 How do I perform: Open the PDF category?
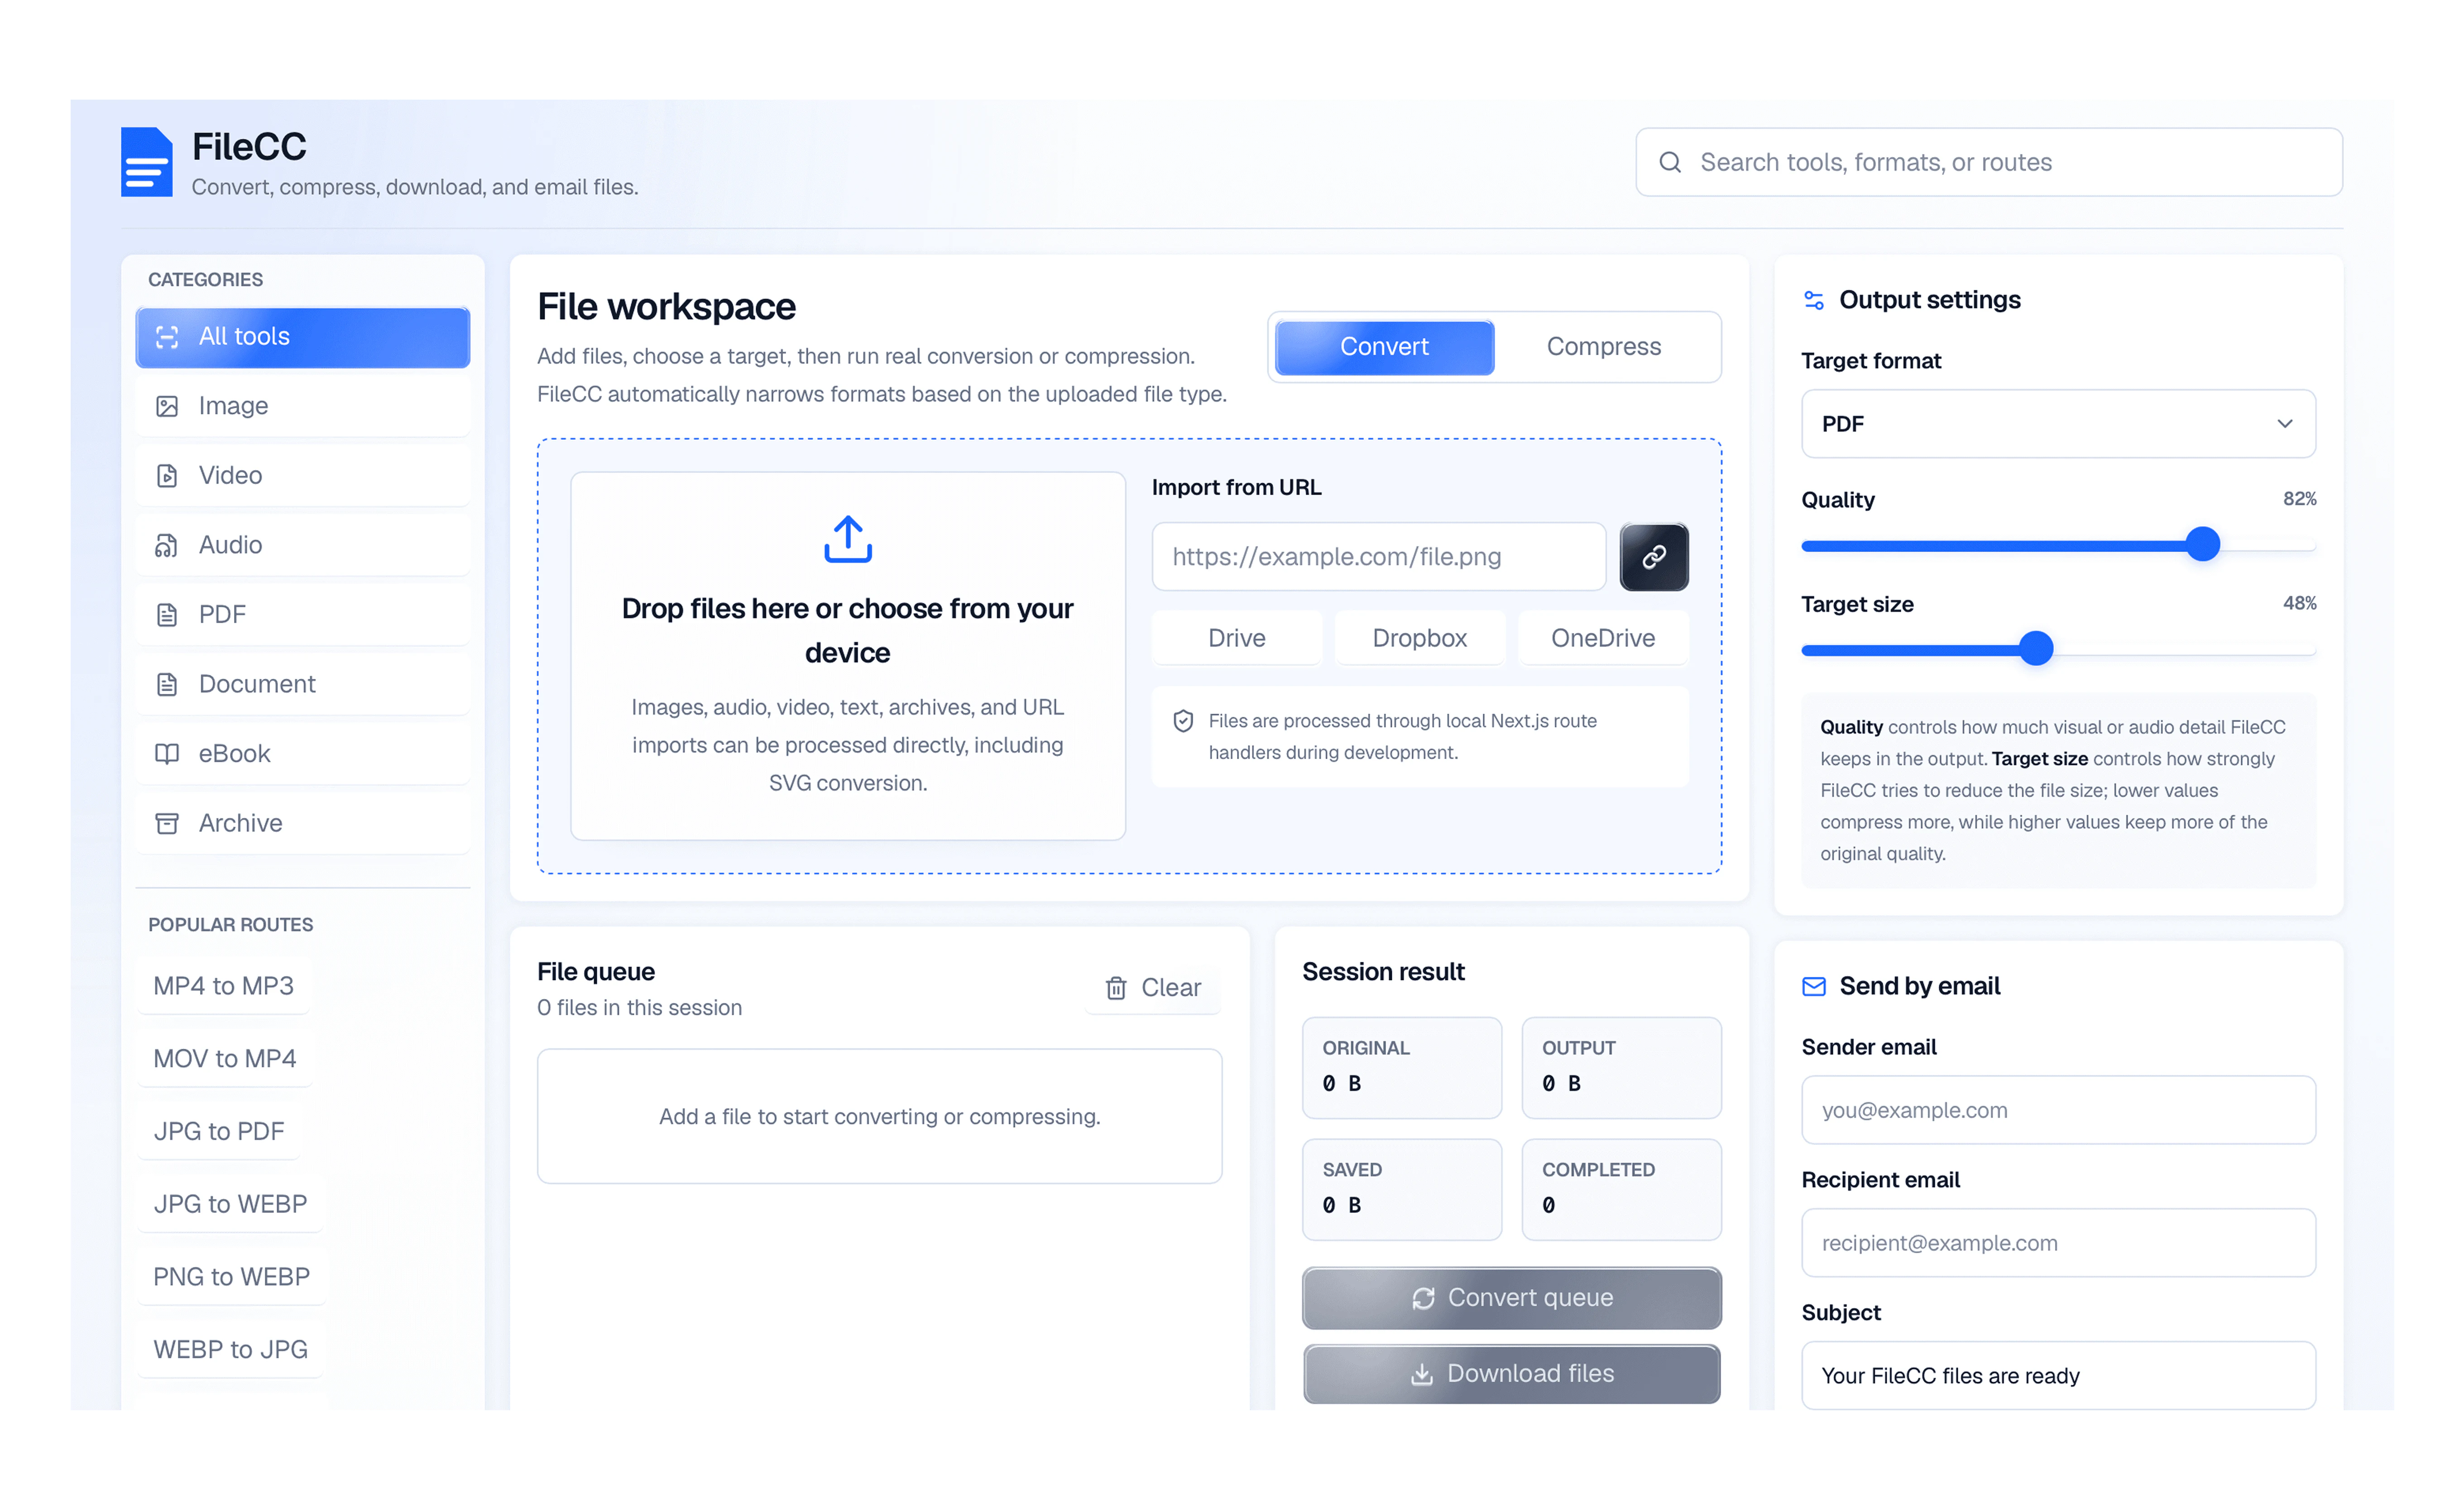303,615
